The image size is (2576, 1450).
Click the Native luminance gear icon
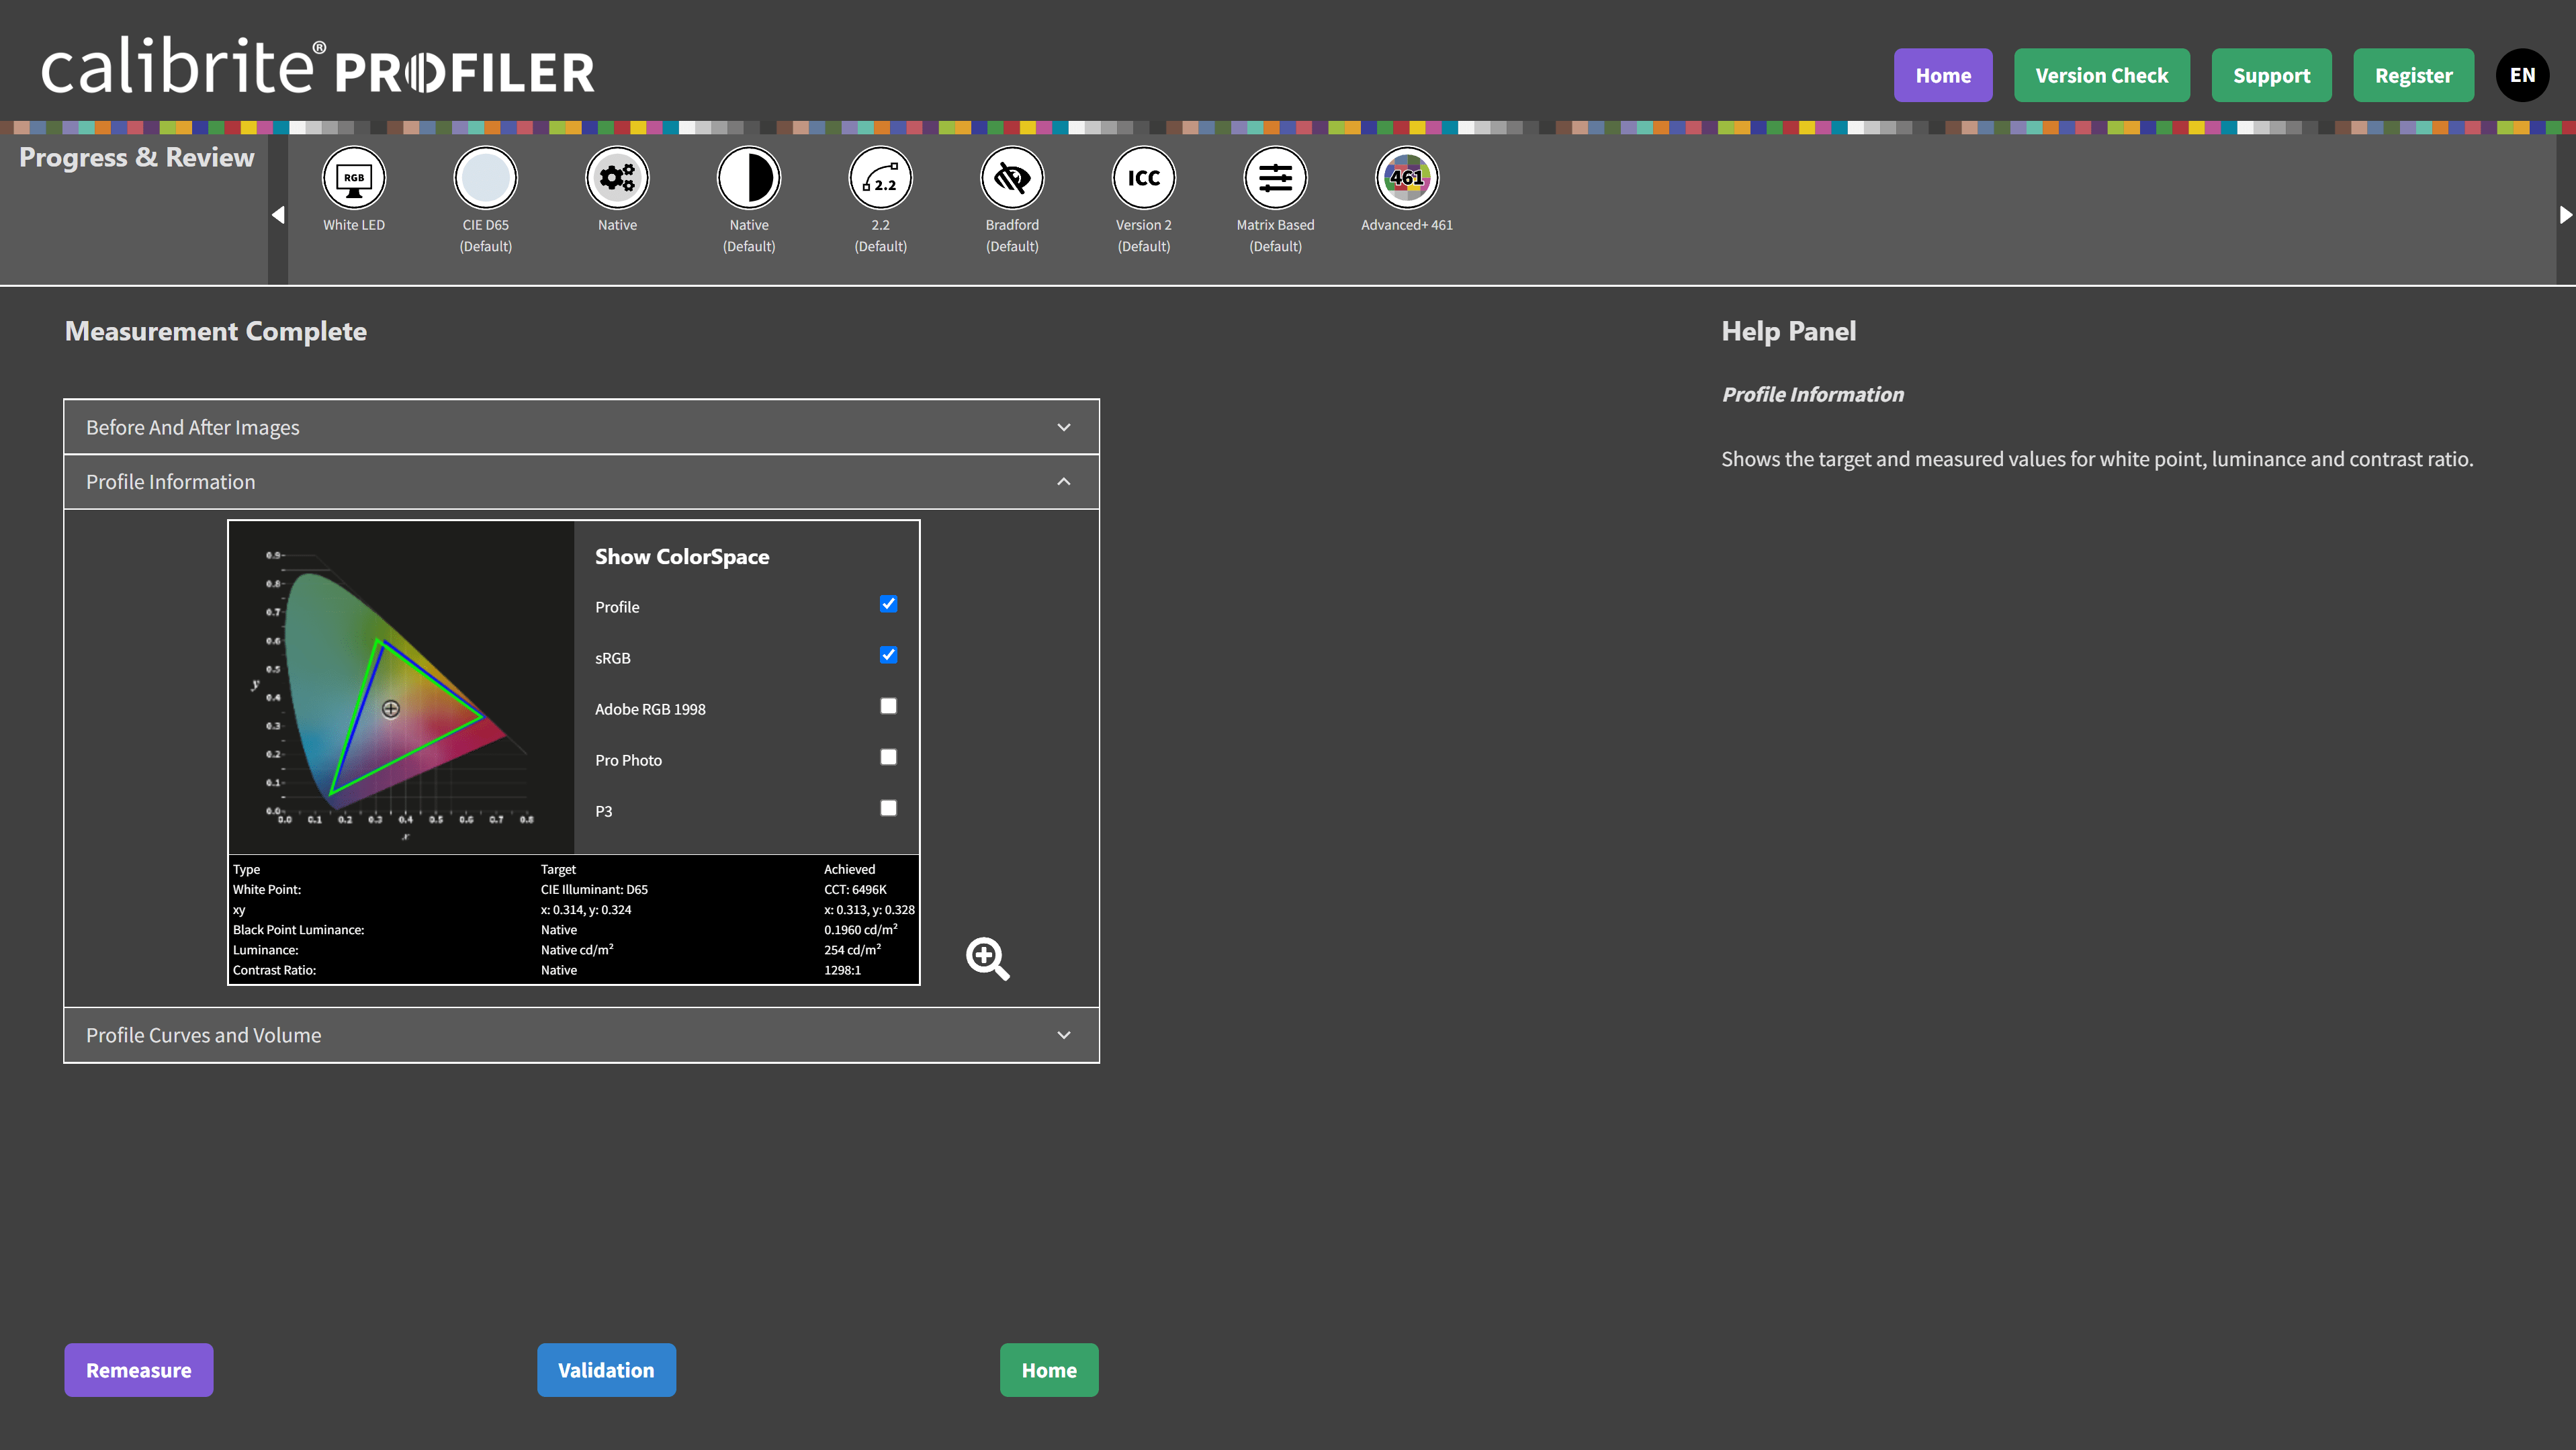tap(617, 178)
